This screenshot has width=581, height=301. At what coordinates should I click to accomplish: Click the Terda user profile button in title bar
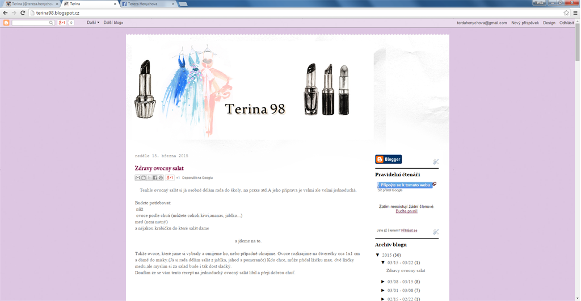coord(540,3)
